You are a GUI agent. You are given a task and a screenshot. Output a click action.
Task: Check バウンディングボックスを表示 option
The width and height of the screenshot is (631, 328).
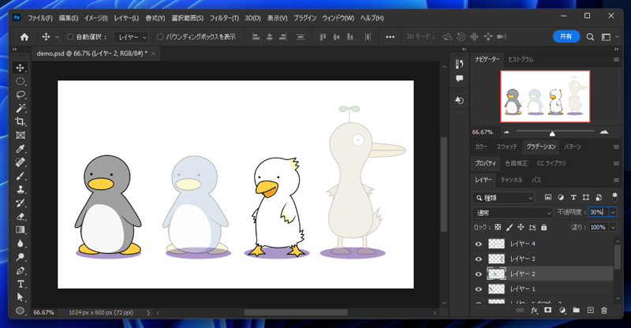point(160,37)
